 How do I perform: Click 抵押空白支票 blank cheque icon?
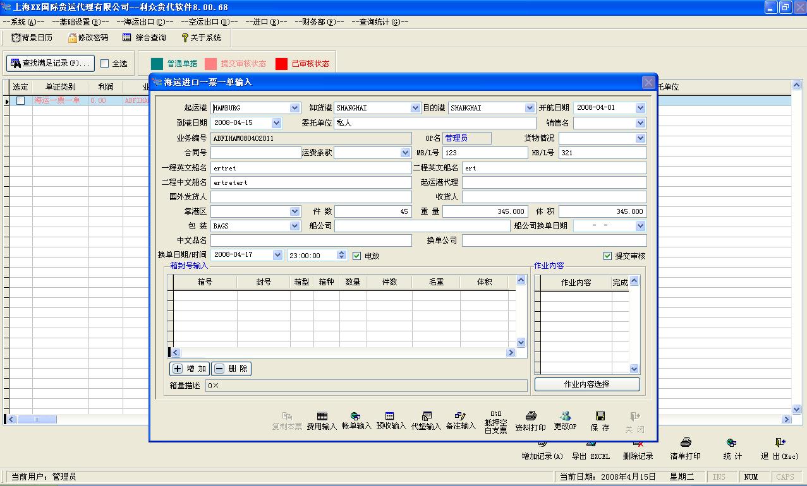tap(496, 422)
